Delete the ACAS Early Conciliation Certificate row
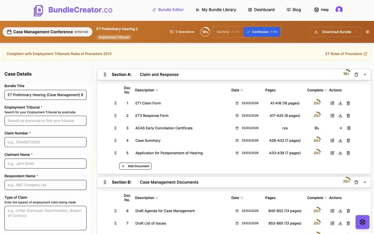 [349, 128]
